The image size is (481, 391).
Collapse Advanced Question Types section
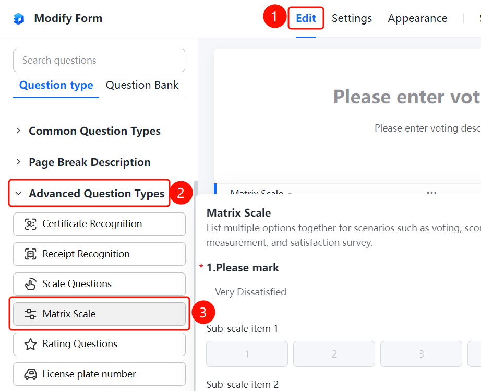pos(18,193)
